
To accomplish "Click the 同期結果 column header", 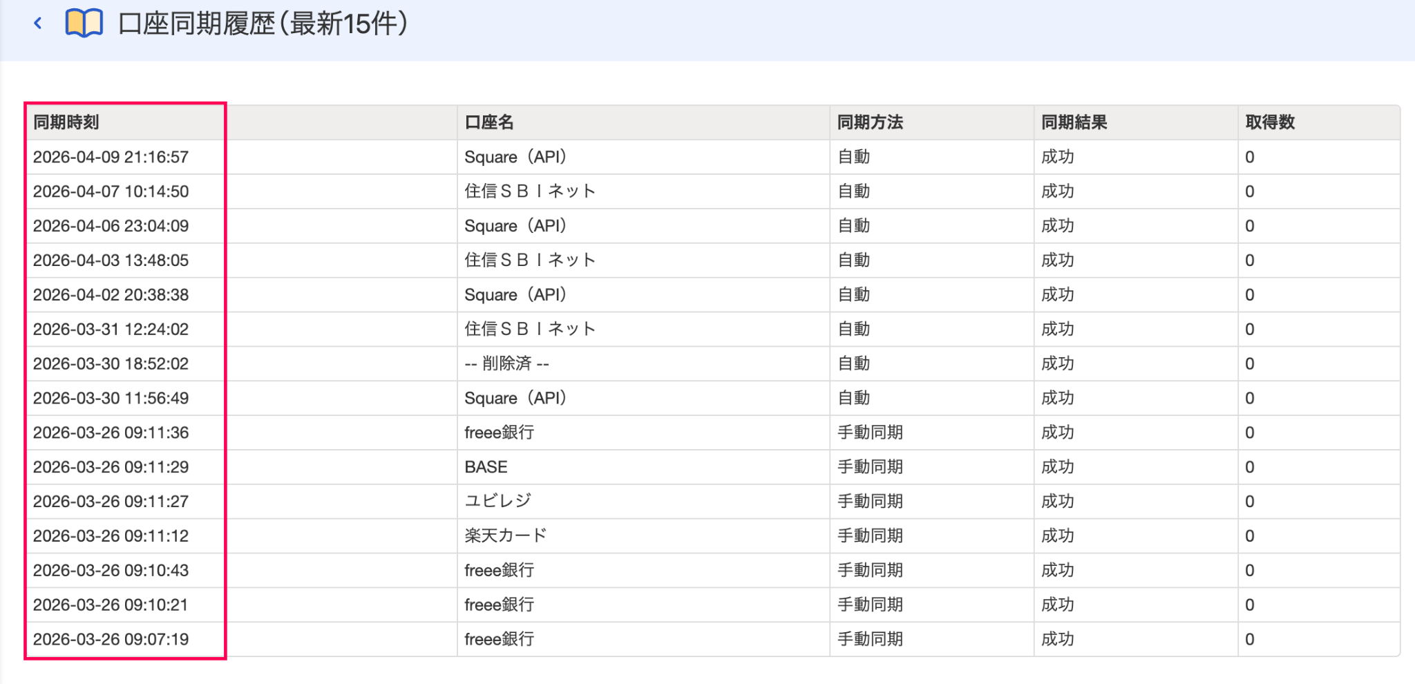I will tap(1074, 122).
